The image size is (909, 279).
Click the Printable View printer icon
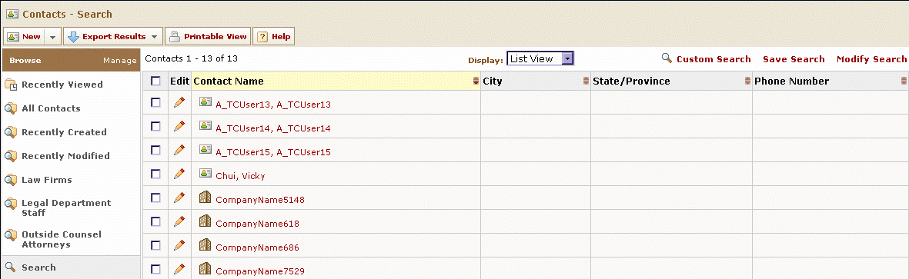tap(175, 36)
